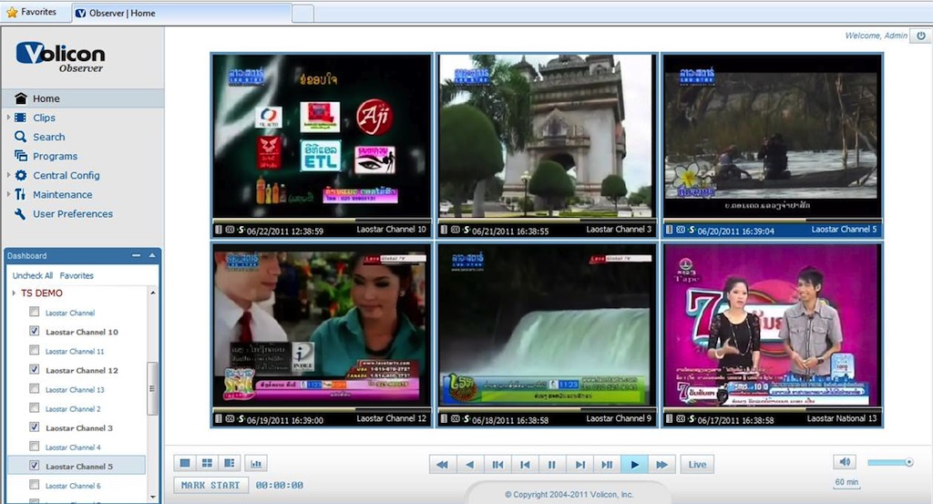Select the Observer | Home browser tab
The image size is (933, 504).
pos(181,13)
